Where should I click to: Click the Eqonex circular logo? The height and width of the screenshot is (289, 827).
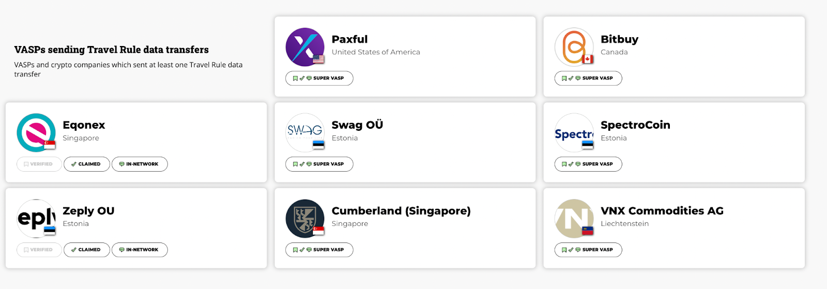point(36,133)
